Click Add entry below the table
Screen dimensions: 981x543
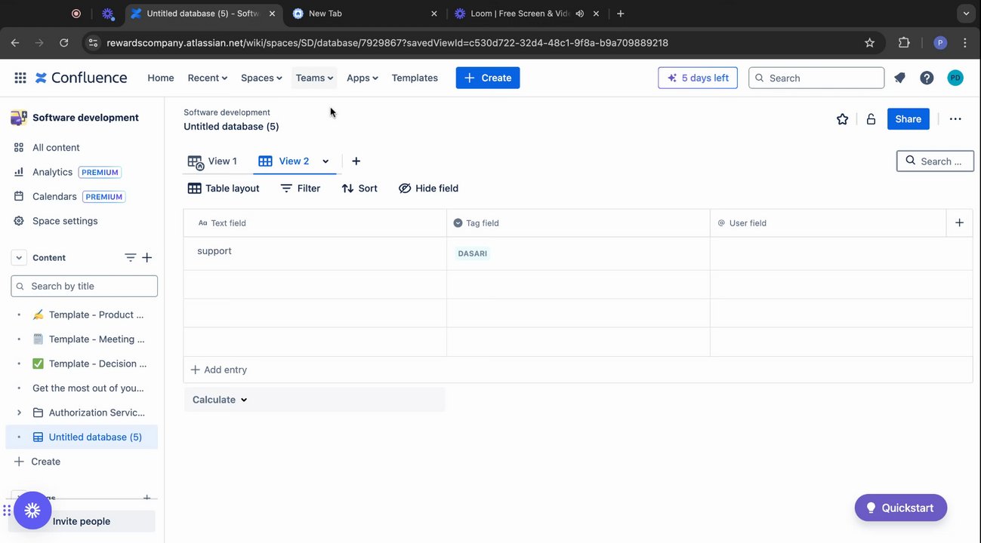219,370
